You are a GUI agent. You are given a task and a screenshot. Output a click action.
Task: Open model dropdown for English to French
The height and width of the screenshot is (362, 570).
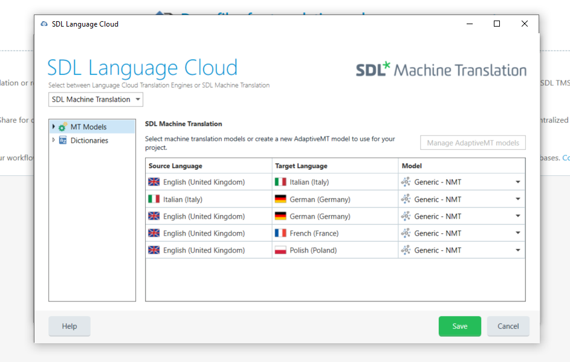point(517,233)
